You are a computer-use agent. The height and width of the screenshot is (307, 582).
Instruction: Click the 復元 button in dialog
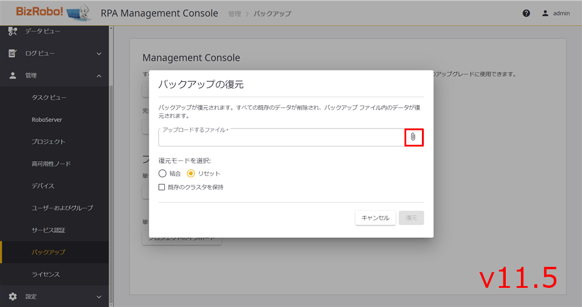pos(411,218)
